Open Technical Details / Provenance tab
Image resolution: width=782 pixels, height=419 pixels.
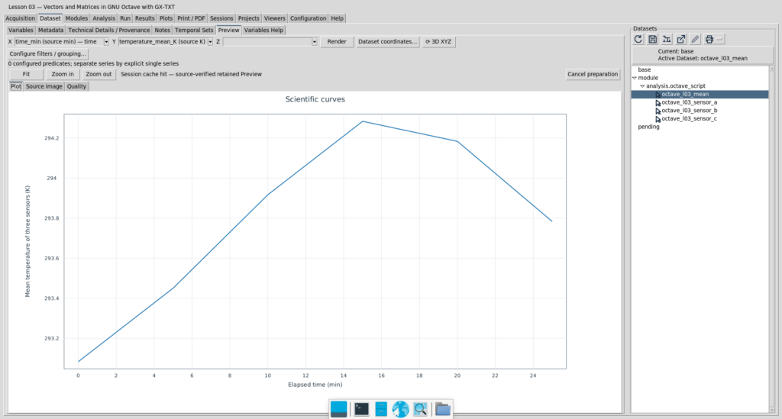click(x=108, y=31)
